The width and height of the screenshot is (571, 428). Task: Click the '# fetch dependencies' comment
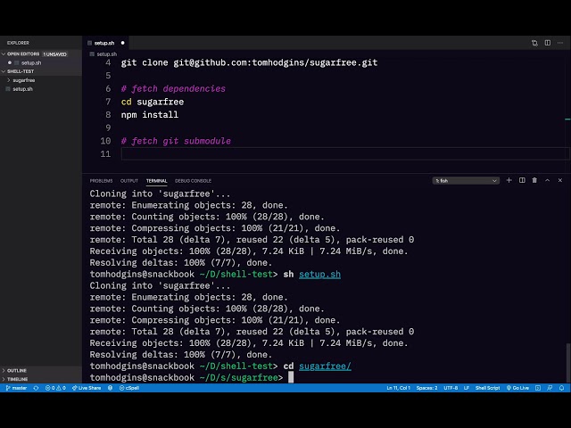[173, 88]
